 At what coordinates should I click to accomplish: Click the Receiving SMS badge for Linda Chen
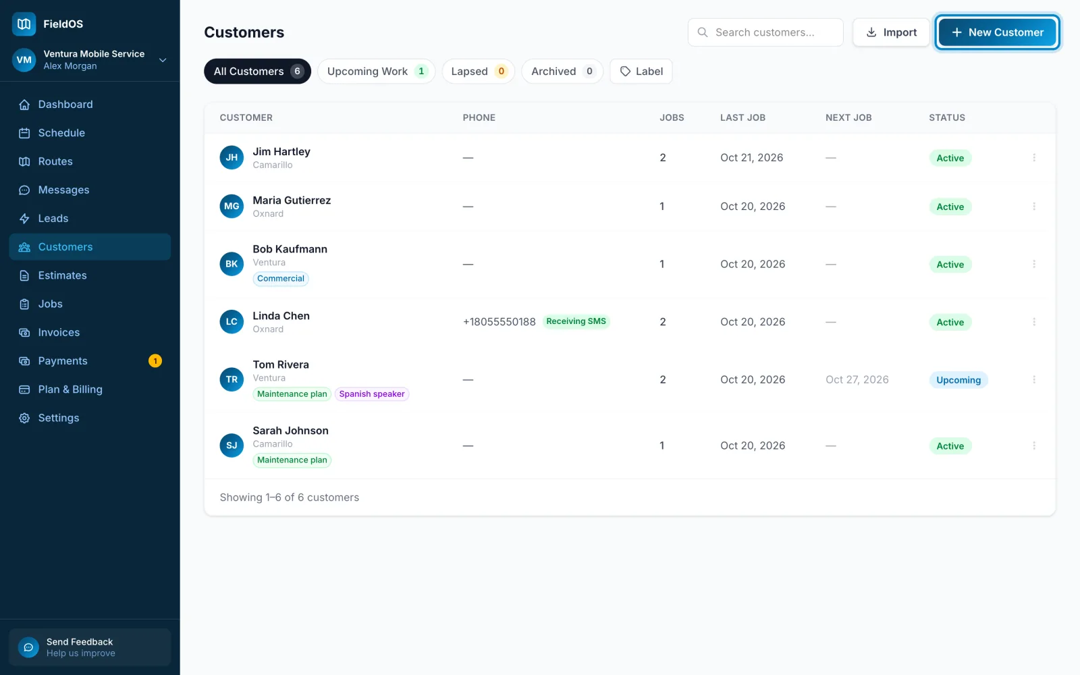coord(576,322)
